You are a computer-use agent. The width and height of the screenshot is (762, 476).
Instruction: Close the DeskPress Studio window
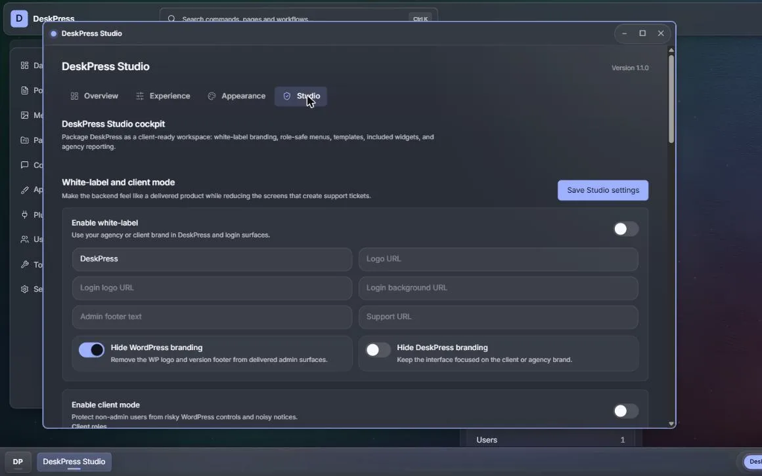(x=661, y=33)
